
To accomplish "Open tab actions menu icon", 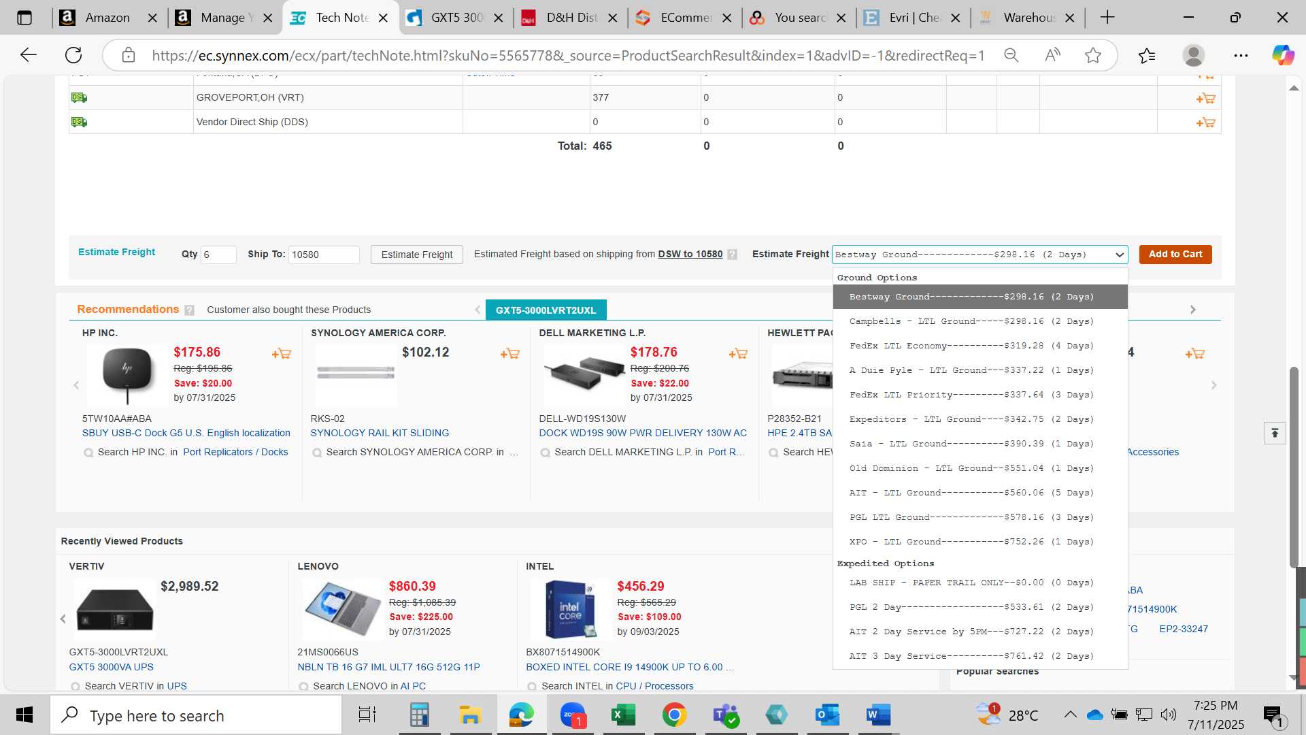I will [x=24, y=18].
